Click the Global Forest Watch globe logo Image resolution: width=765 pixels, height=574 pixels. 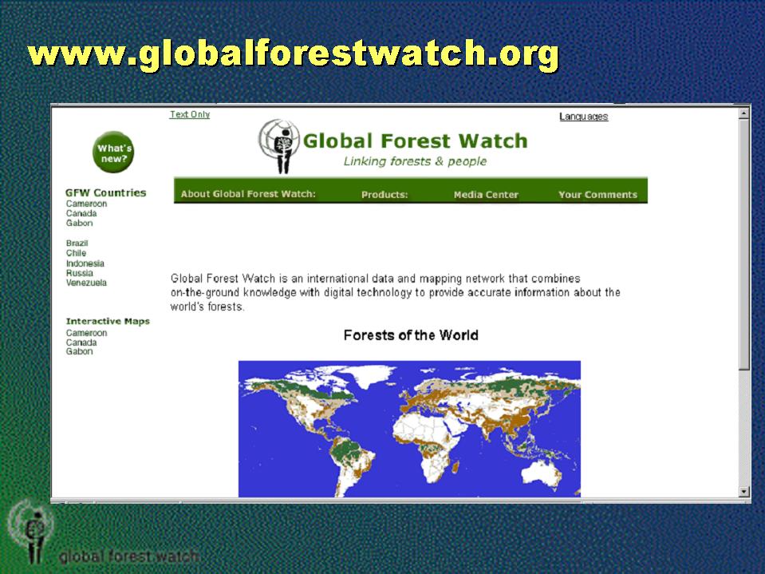click(278, 146)
